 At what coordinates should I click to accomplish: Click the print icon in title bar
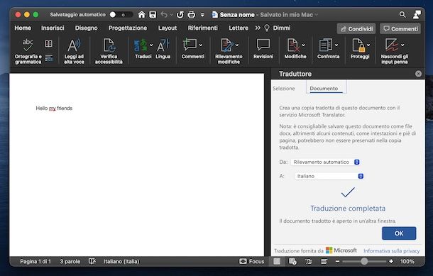(x=192, y=14)
